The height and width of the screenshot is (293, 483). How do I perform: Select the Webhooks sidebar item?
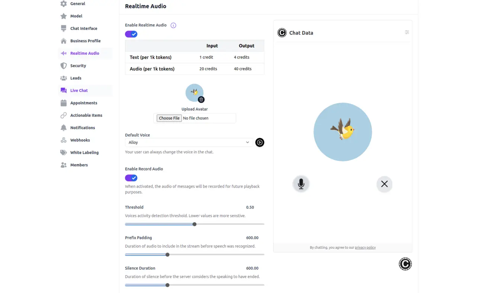pyautogui.click(x=80, y=140)
